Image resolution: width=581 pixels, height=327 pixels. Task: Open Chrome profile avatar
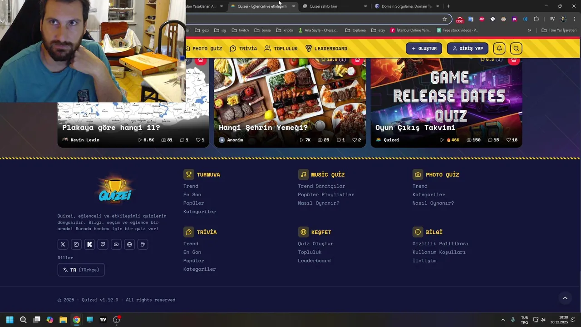[563, 19]
